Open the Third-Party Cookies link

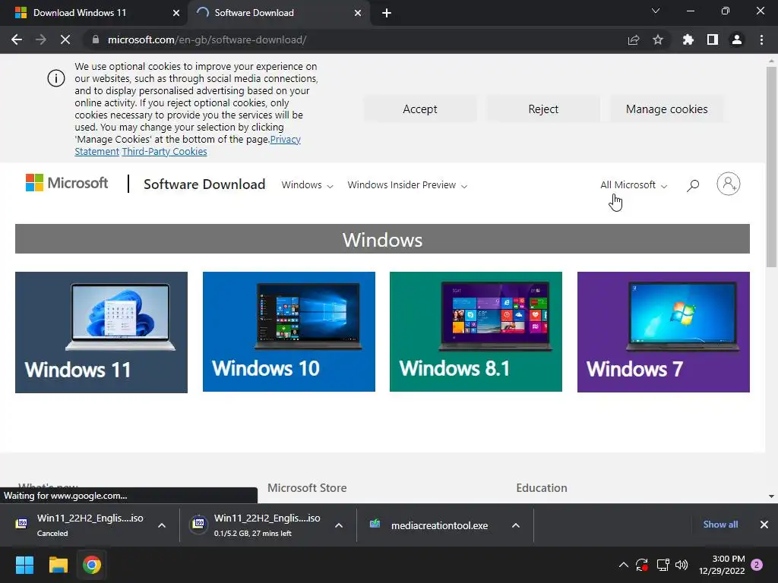point(164,152)
